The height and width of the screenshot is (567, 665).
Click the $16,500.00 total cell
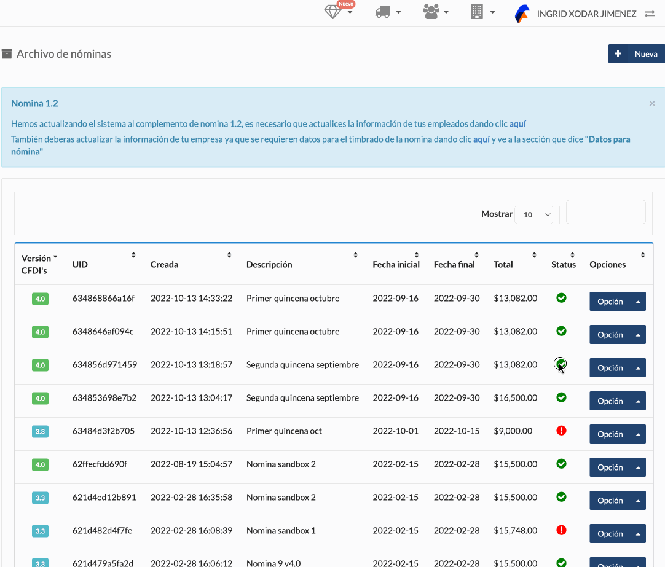515,398
